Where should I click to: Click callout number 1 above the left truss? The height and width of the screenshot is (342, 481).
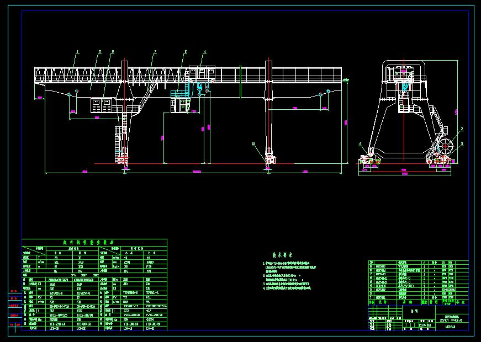point(77,51)
